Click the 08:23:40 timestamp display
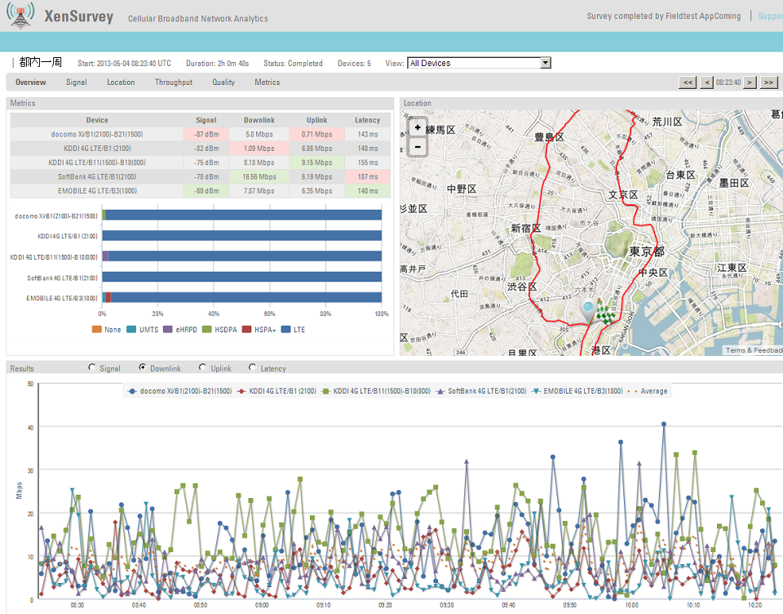Image resolution: width=783 pixels, height=614 pixels. pos(728,82)
